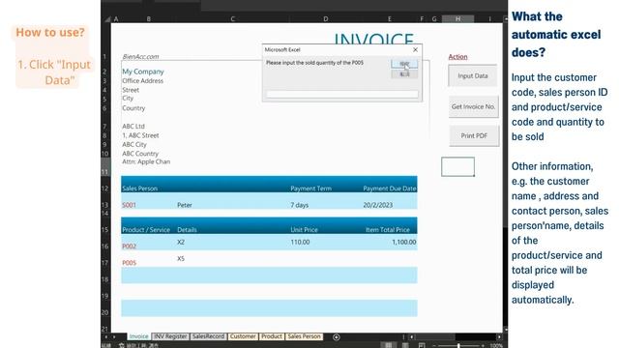Click the Select All corner triangle
The width and height of the screenshot is (619, 348).
[x=107, y=18]
